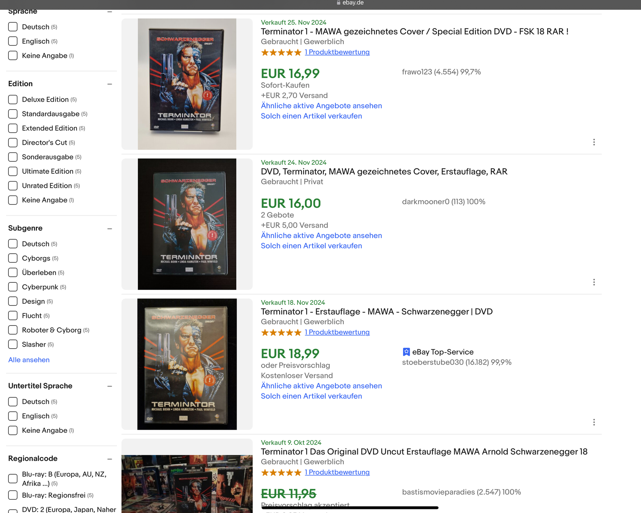
Task: Click Solch einen Artikel verkaufen for the 24. Nov listing
Action: [311, 246]
